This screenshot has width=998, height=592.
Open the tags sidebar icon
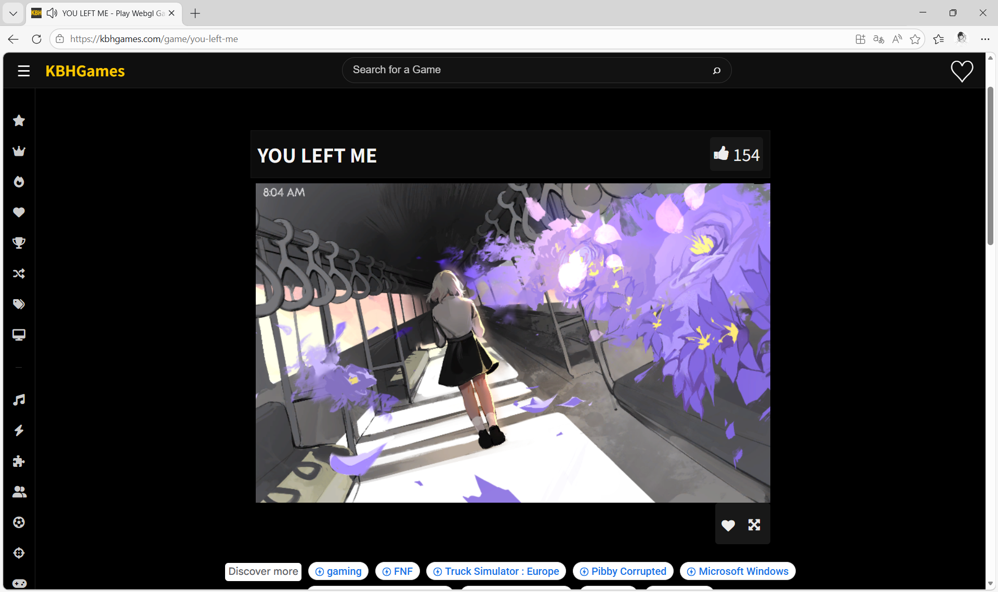point(19,304)
